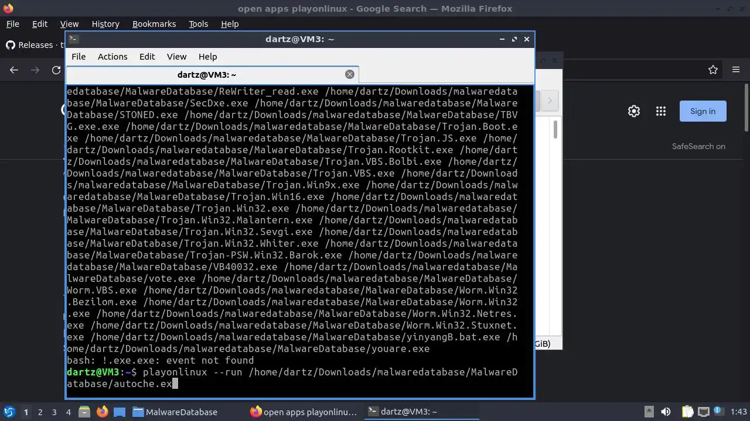Open Firefox Bookmarks menu
The image size is (750, 421).
(154, 24)
